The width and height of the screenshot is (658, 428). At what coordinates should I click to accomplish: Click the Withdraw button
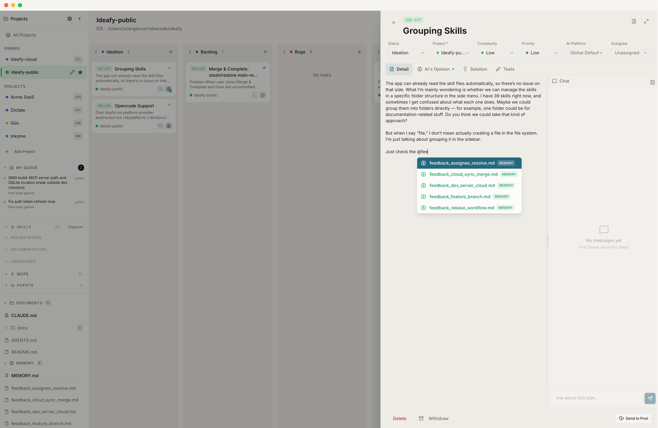pyautogui.click(x=434, y=418)
